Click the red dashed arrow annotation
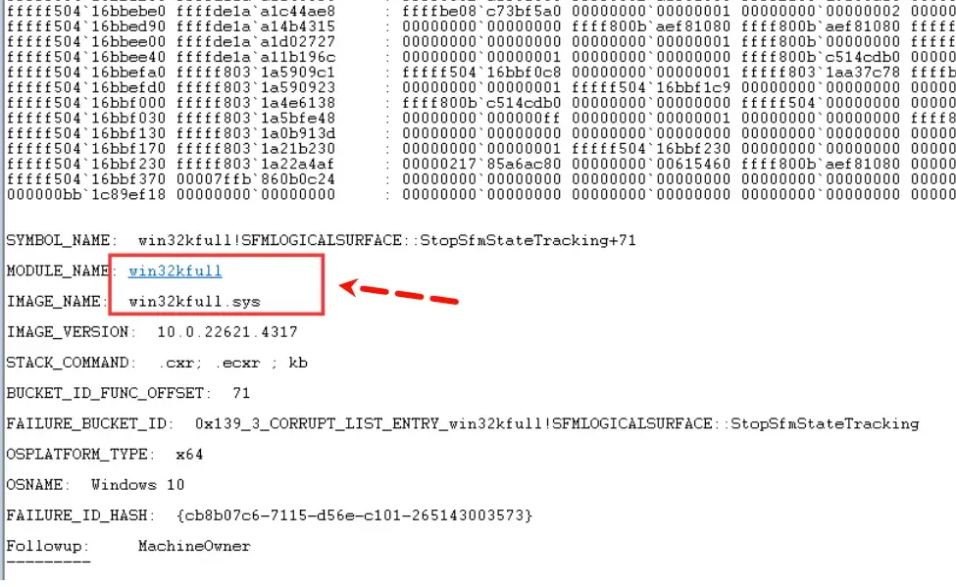Image resolution: width=956 pixels, height=587 pixels. tap(399, 291)
